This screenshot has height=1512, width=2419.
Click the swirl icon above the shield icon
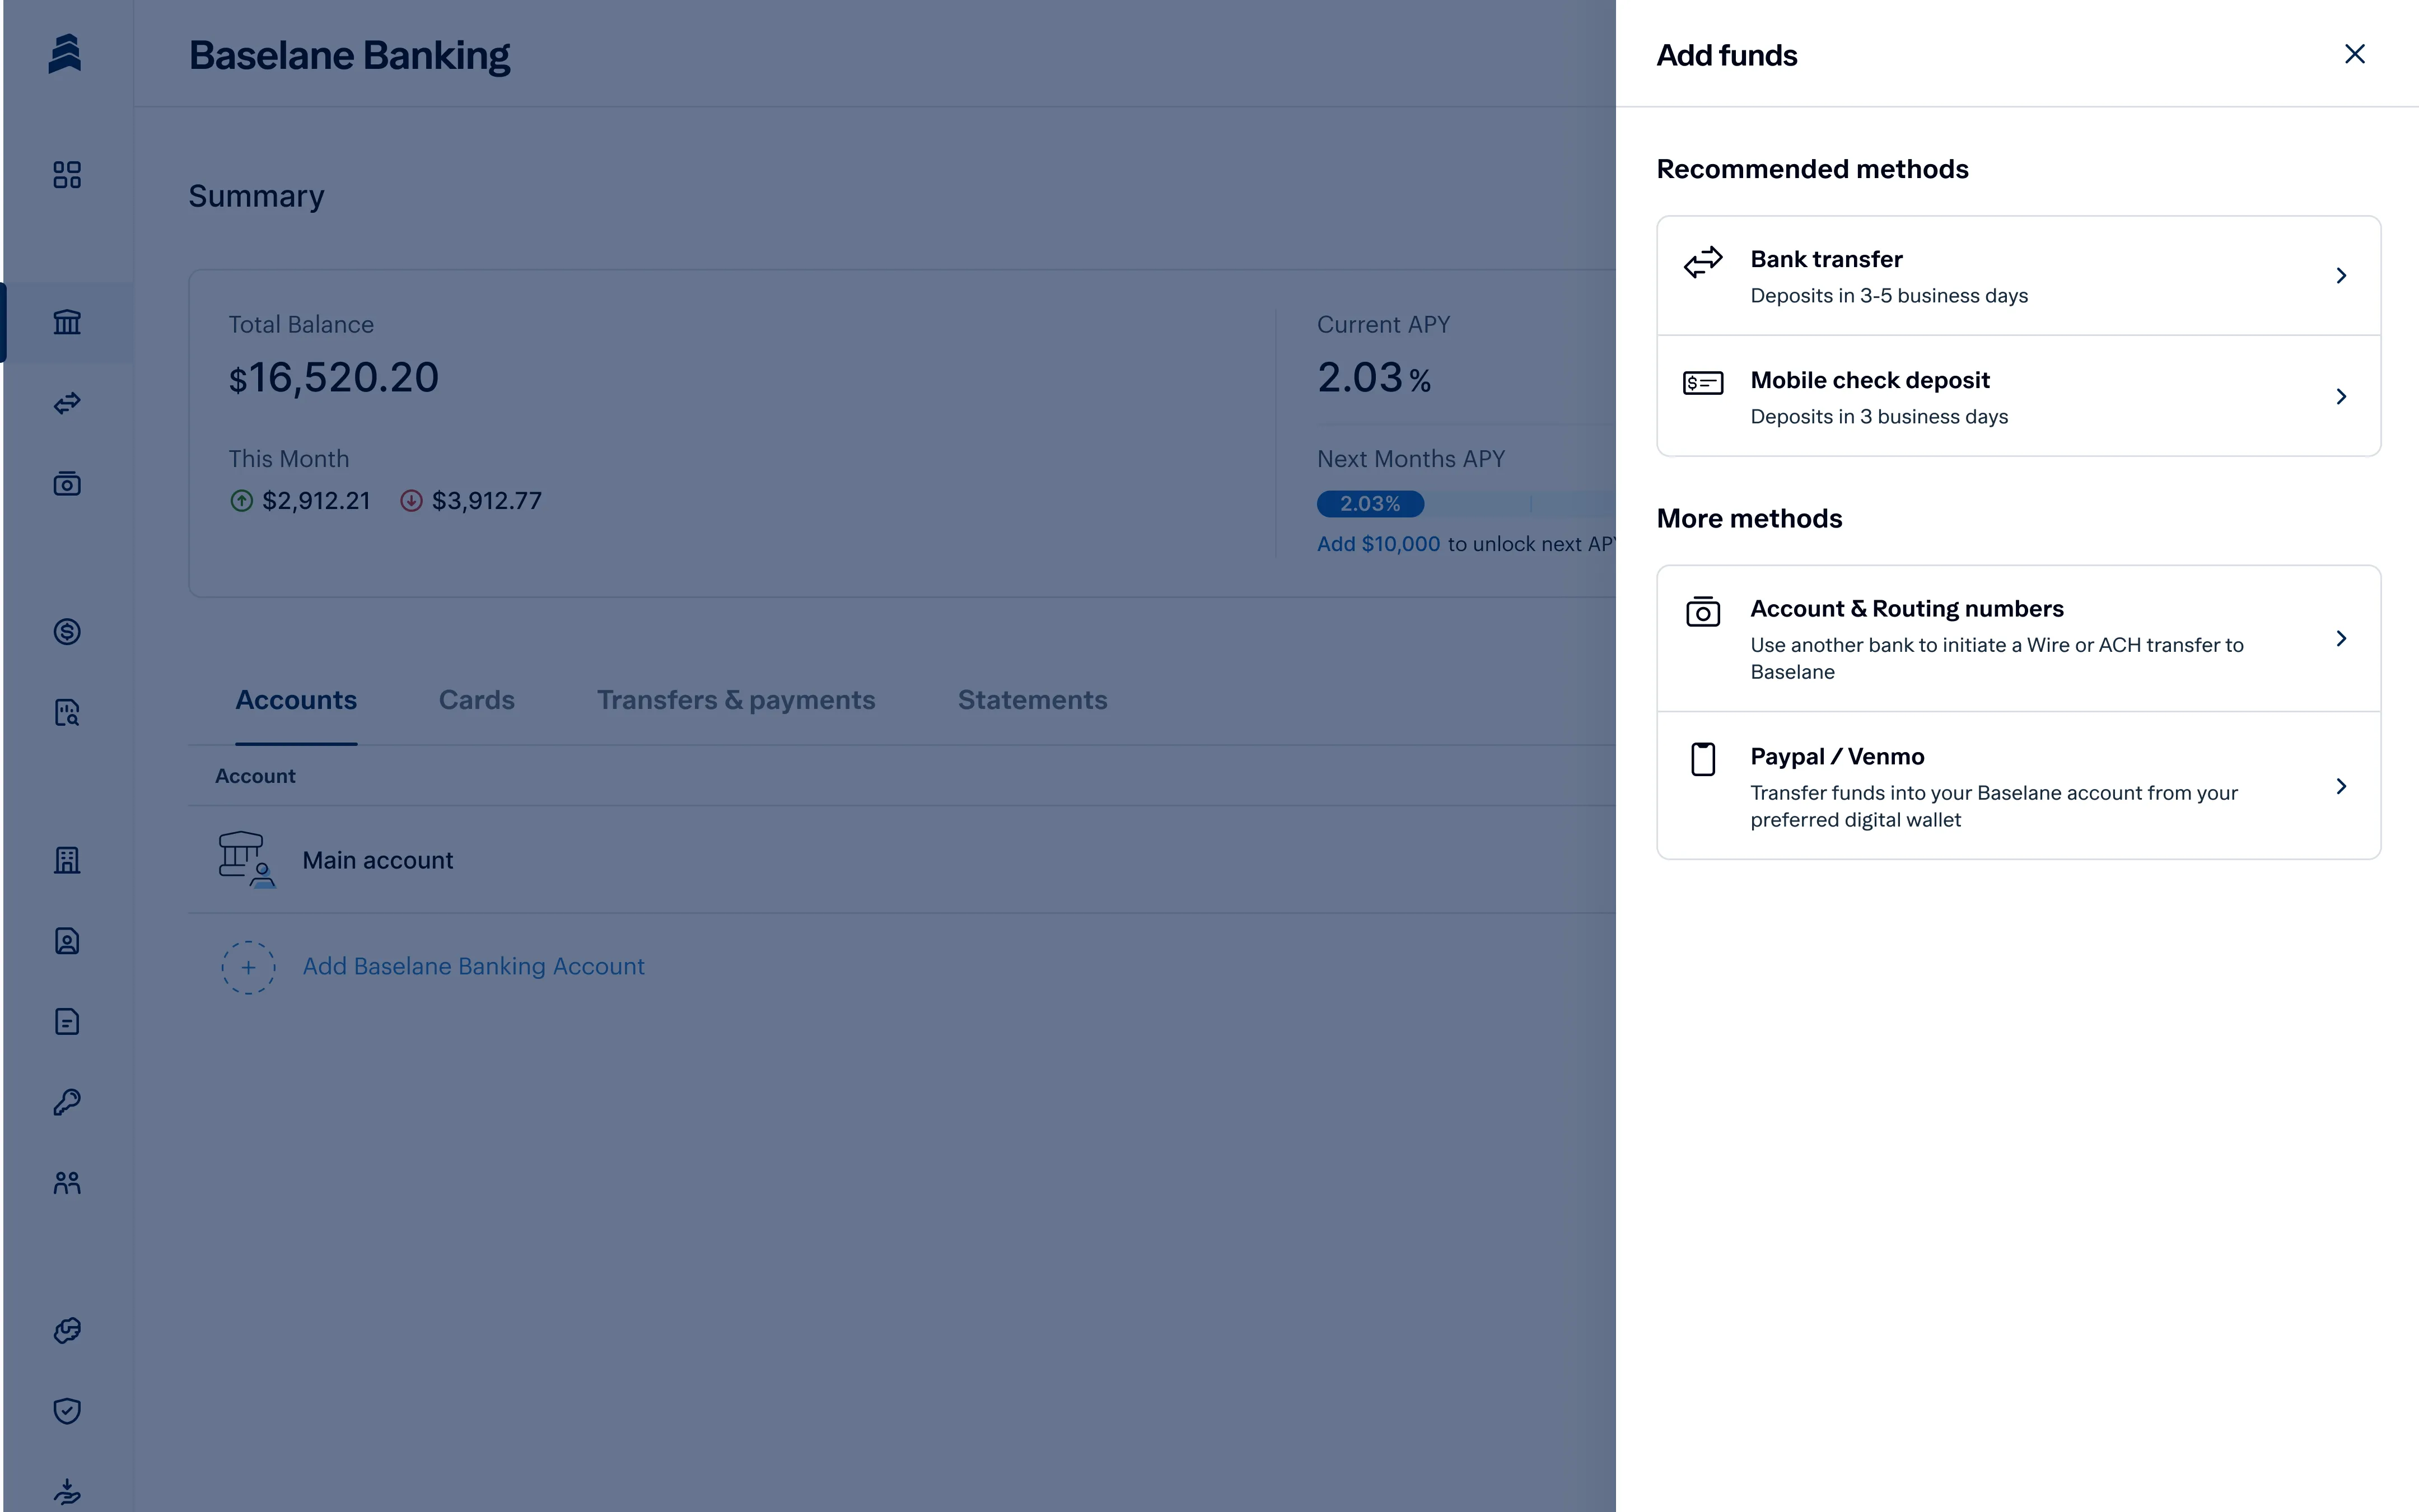[x=67, y=1330]
